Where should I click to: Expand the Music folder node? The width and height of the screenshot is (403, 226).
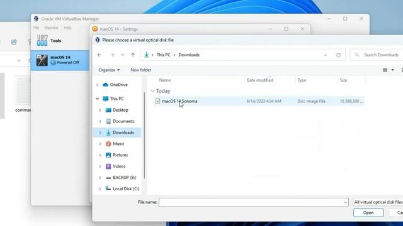(x=100, y=144)
